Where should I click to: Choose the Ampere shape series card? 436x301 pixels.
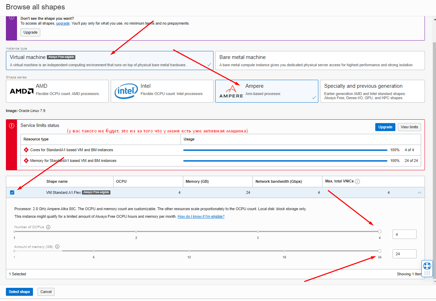click(267, 91)
